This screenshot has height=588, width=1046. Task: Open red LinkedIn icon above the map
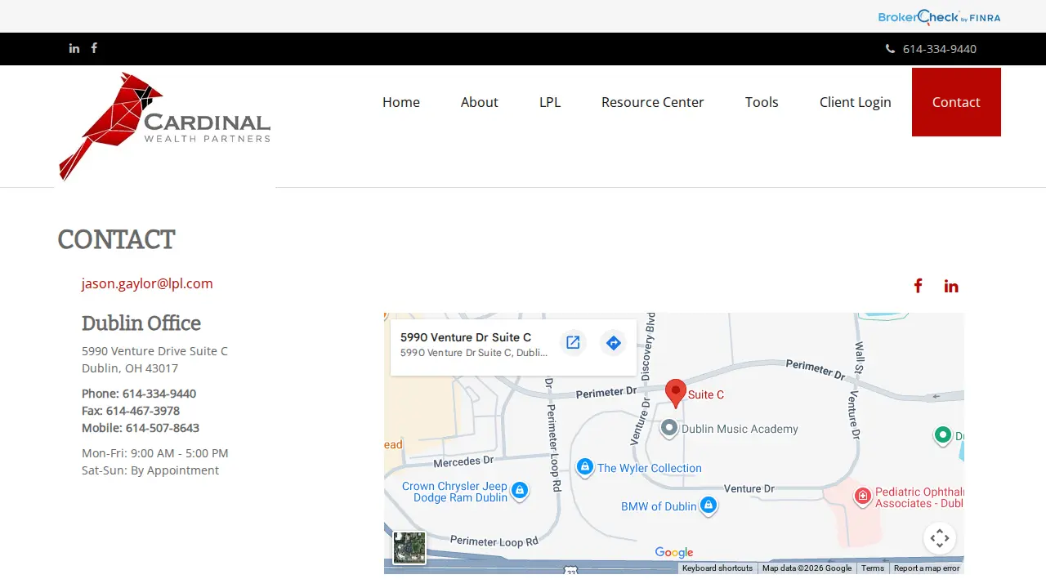click(x=951, y=286)
